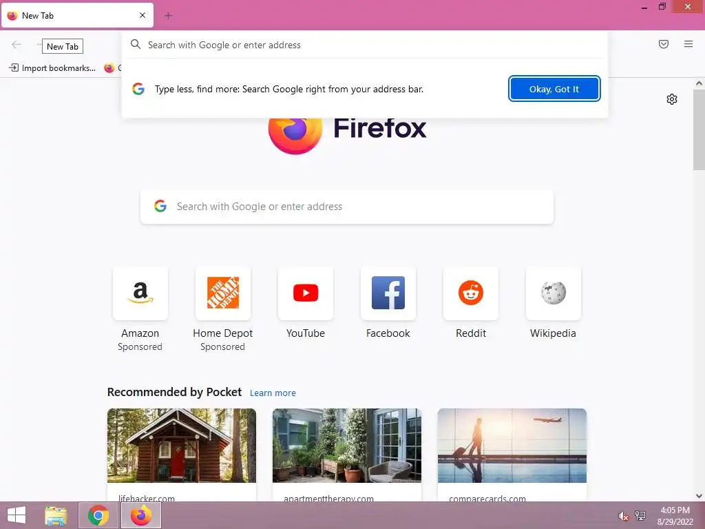705x529 pixels.
Task: Click the network tray icon
Action: (640, 516)
